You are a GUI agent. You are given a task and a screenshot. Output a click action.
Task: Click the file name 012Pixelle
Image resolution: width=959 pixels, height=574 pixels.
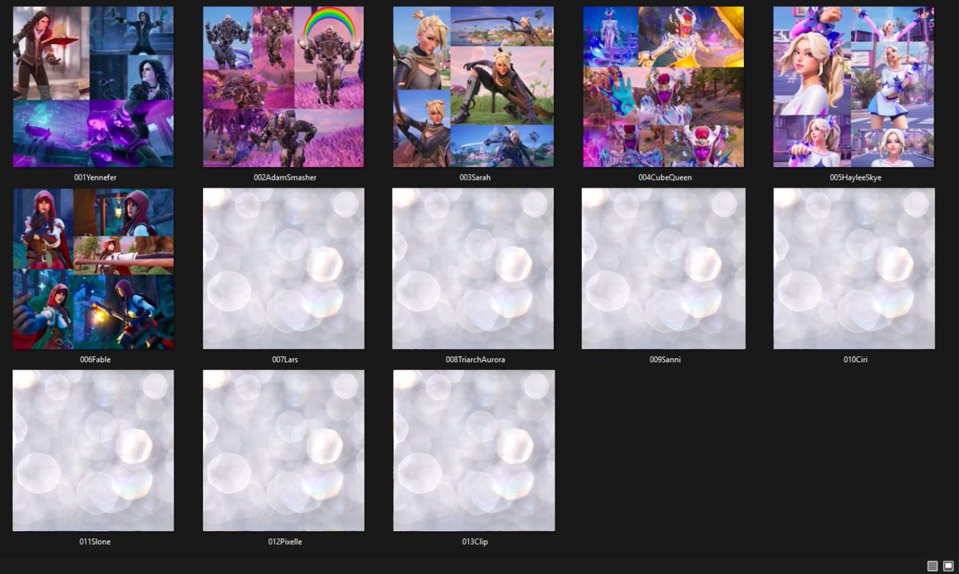285,541
